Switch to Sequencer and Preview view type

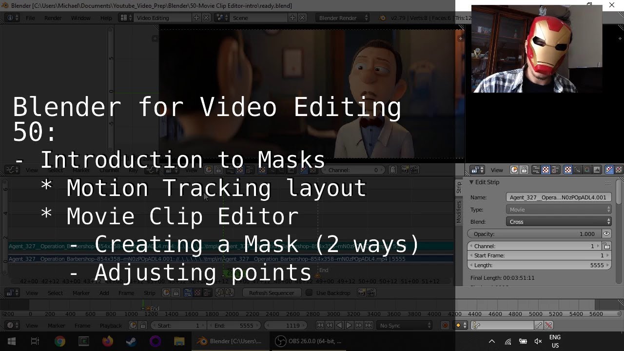(555, 170)
